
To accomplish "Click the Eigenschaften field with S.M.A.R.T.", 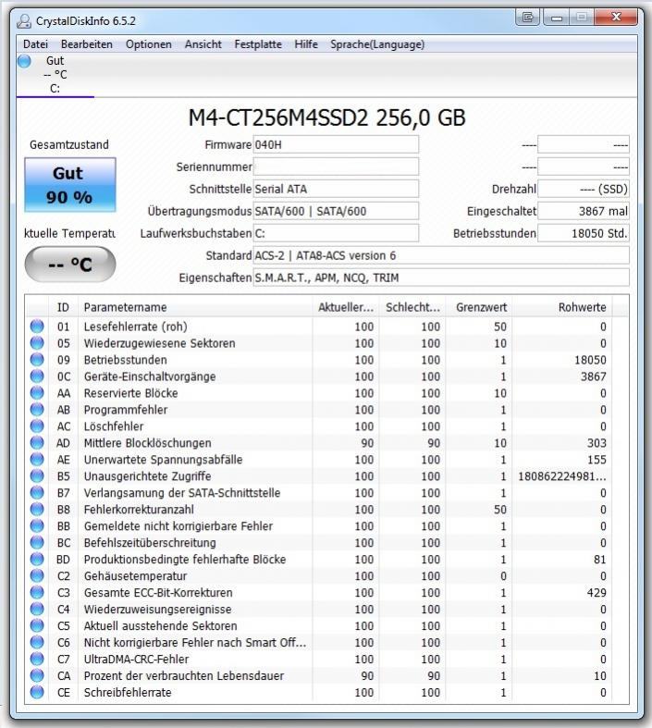I will coord(441,278).
